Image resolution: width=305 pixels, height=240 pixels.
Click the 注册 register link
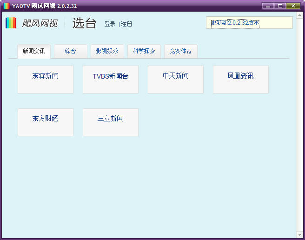point(126,24)
